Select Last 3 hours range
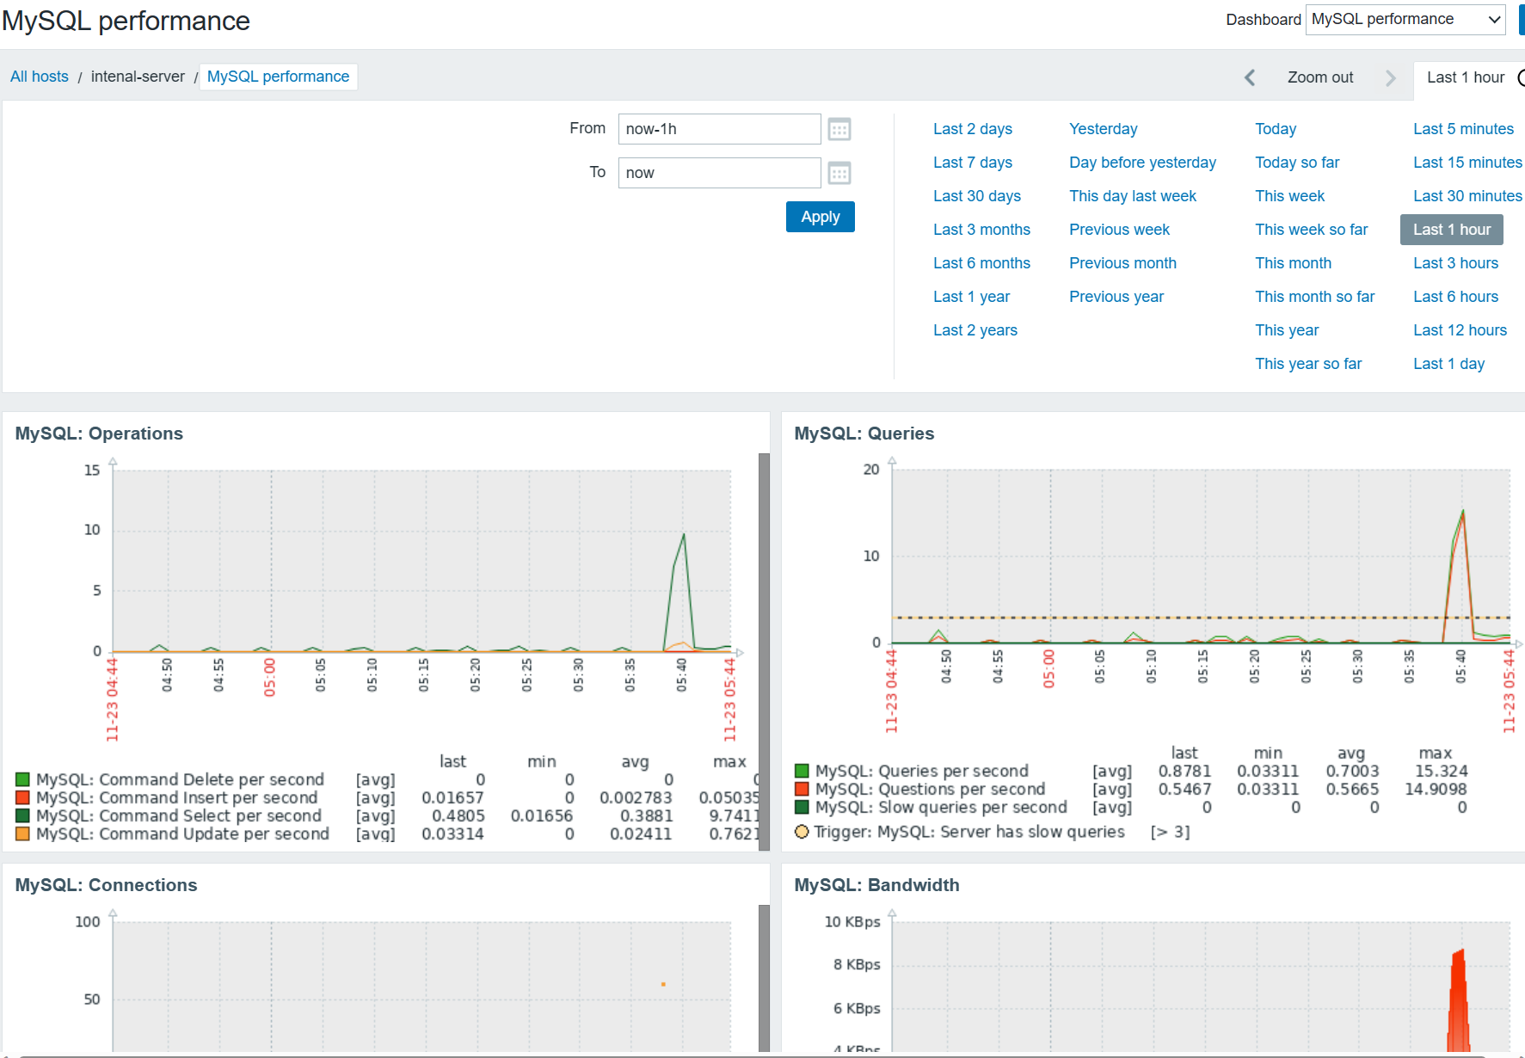 click(1456, 263)
